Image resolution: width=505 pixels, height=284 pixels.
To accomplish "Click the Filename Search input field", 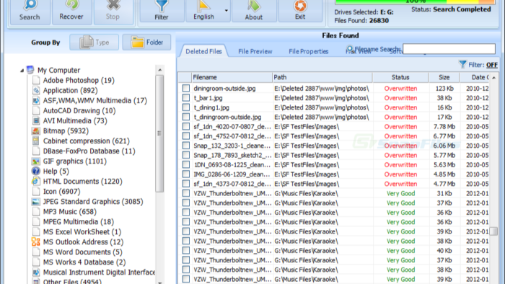I will pos(449,49).
